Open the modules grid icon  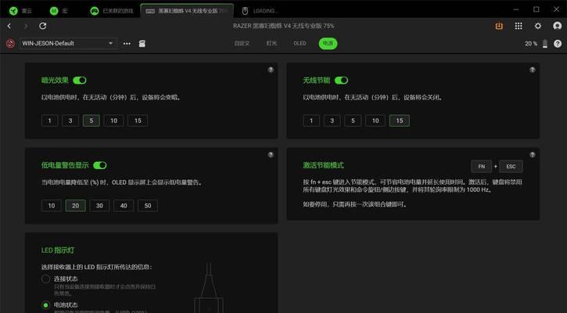point(519,26)
